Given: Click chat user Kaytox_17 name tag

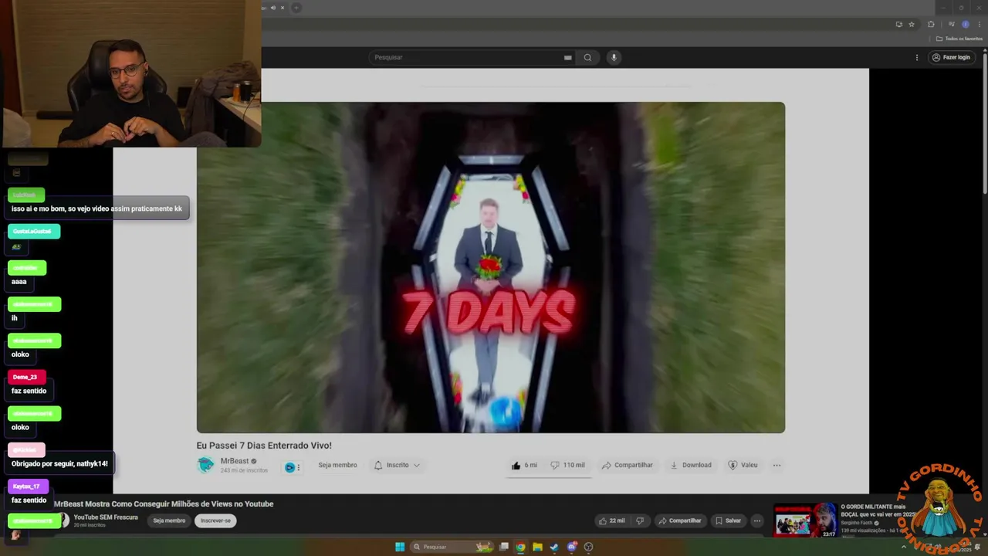Looking at the screenshot, I should [27, 486].
